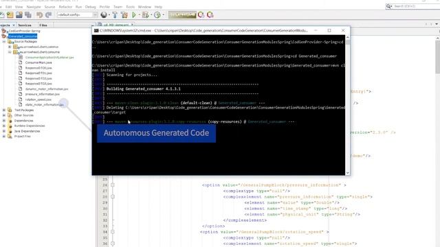Open the Edit menu
Screen dimensions: 440x247
coord(8,7)
